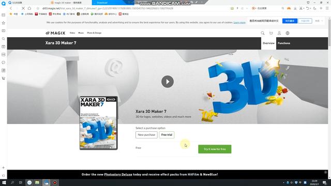Open the scissors screenshot tool

pos(301,8)
